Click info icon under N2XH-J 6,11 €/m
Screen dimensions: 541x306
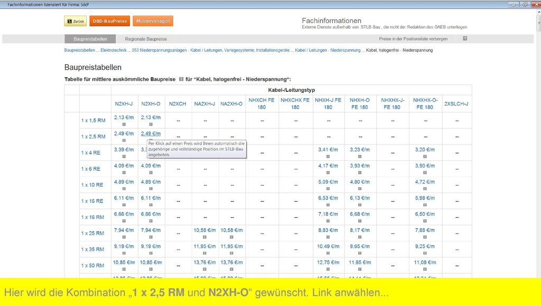(124, 205)
